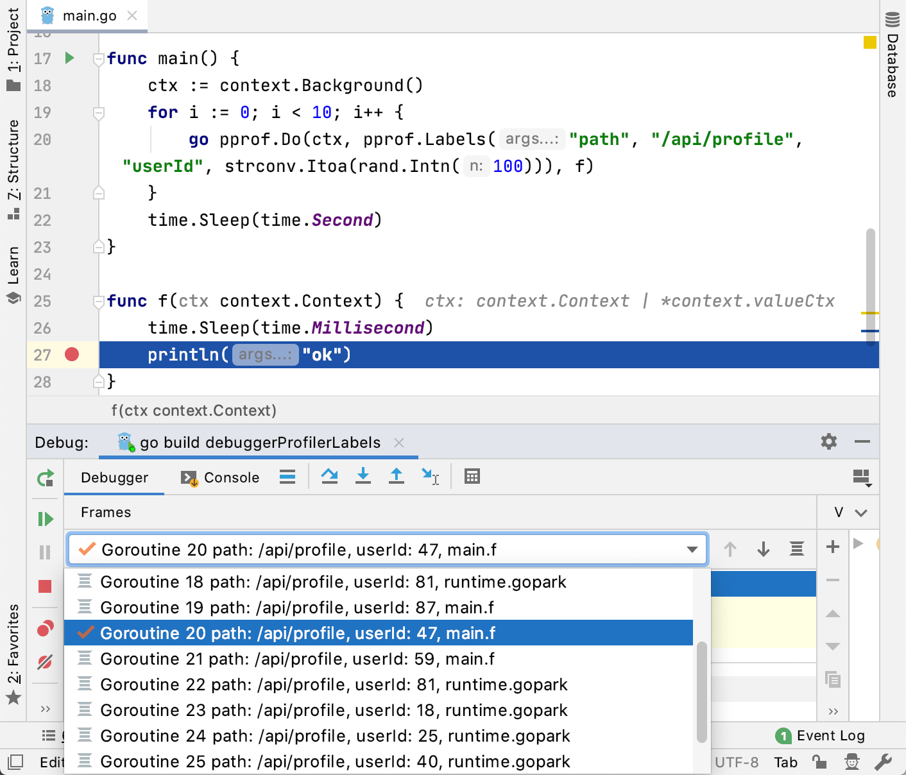Image resolution: width=906 pixels, height=775 pixels.
Task: Show more debug toolbar items
Action: [x=45, y=709]
